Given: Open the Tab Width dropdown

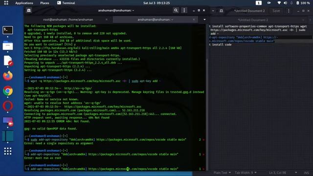Looking at the screenshot, I should tap(246, 173).
